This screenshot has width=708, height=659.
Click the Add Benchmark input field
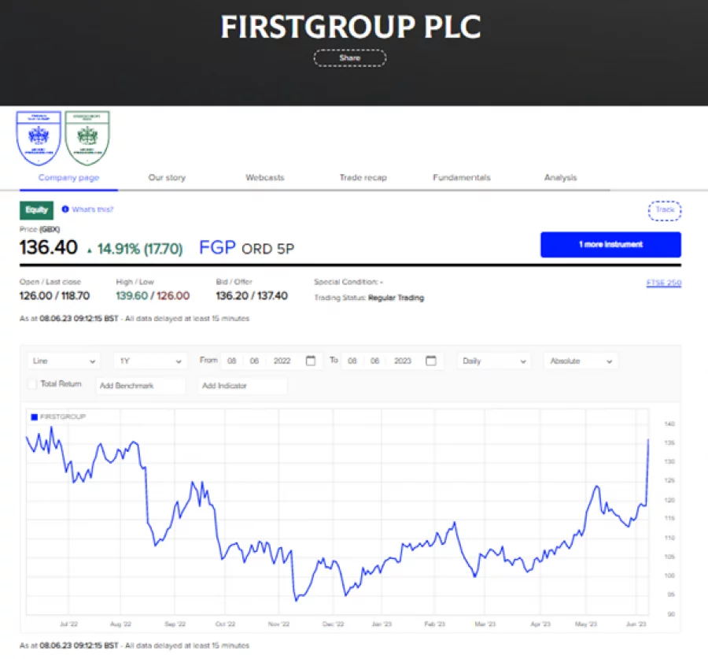click(x=140, y=385)
